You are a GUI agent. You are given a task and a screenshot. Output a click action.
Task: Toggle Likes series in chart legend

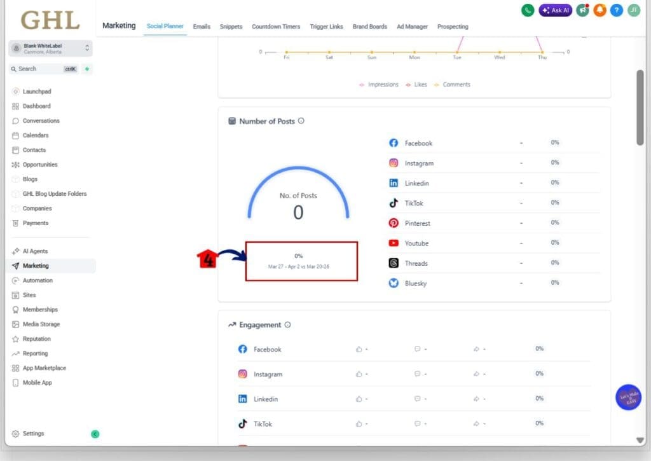tap(416, 85)
